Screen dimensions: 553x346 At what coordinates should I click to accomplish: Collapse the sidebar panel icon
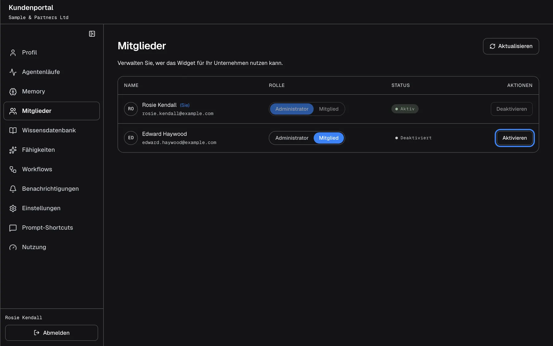point(92,34)
